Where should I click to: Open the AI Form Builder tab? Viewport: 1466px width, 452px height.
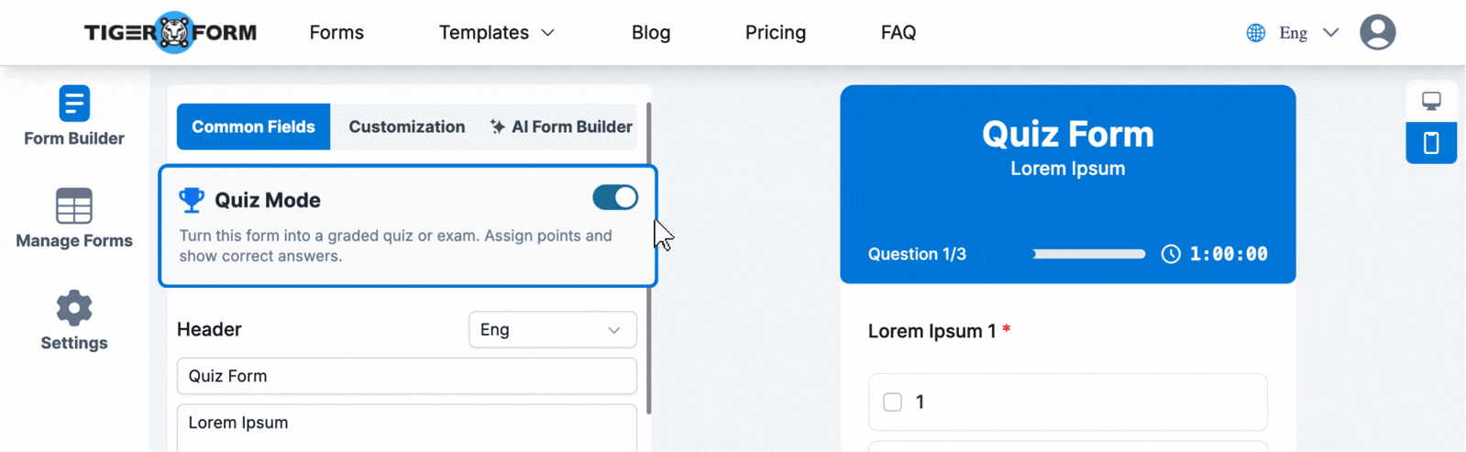coord(561,127)
